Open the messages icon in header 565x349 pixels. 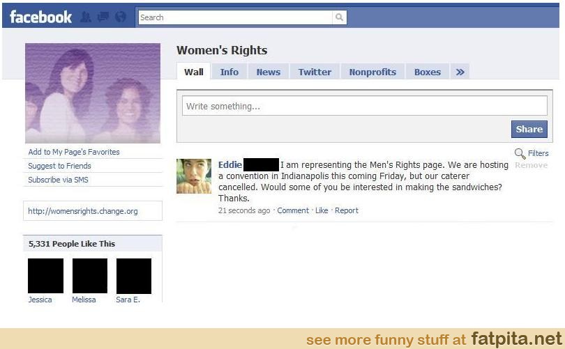[103, 17]
